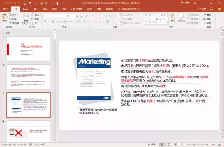The width and height of the screenshot is (224, 147).
Task: Click the Shape Fill (形状填充) button
Action: [193, 15]
